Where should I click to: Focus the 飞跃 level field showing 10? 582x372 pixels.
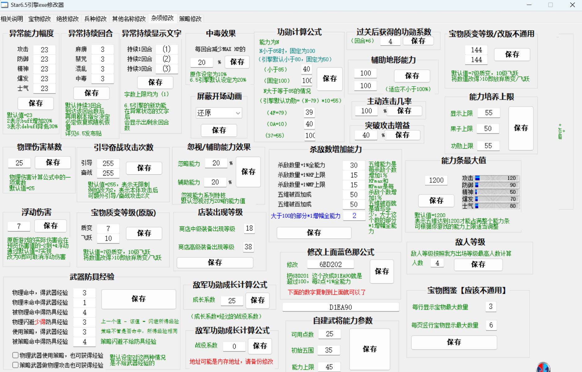[x=108, y=238]
